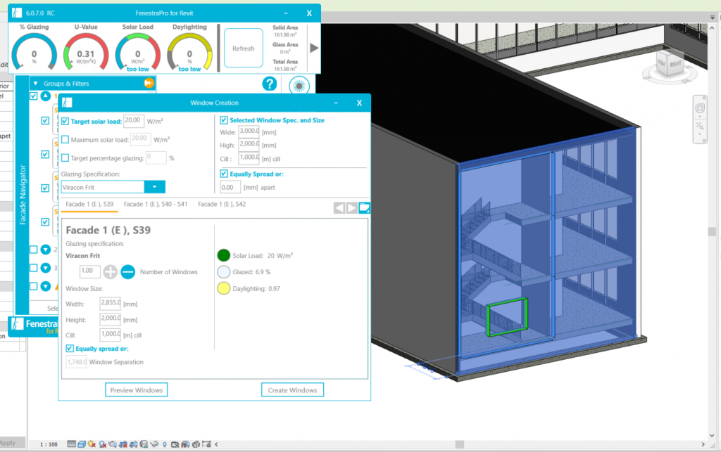Click the 1 : 100 view scale
721x452 pixels.
(49, 444)
